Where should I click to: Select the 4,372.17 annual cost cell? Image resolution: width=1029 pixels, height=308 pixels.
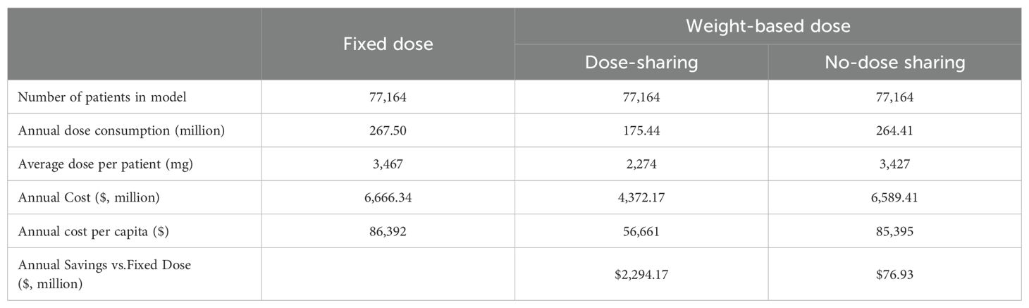tap(641, 198)
